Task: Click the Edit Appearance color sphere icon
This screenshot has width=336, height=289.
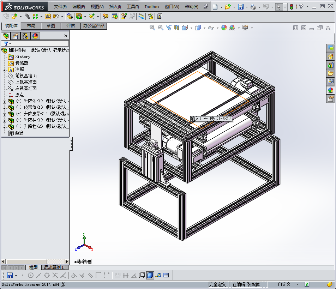Action: pyautogui.click(x=224, y=28)
